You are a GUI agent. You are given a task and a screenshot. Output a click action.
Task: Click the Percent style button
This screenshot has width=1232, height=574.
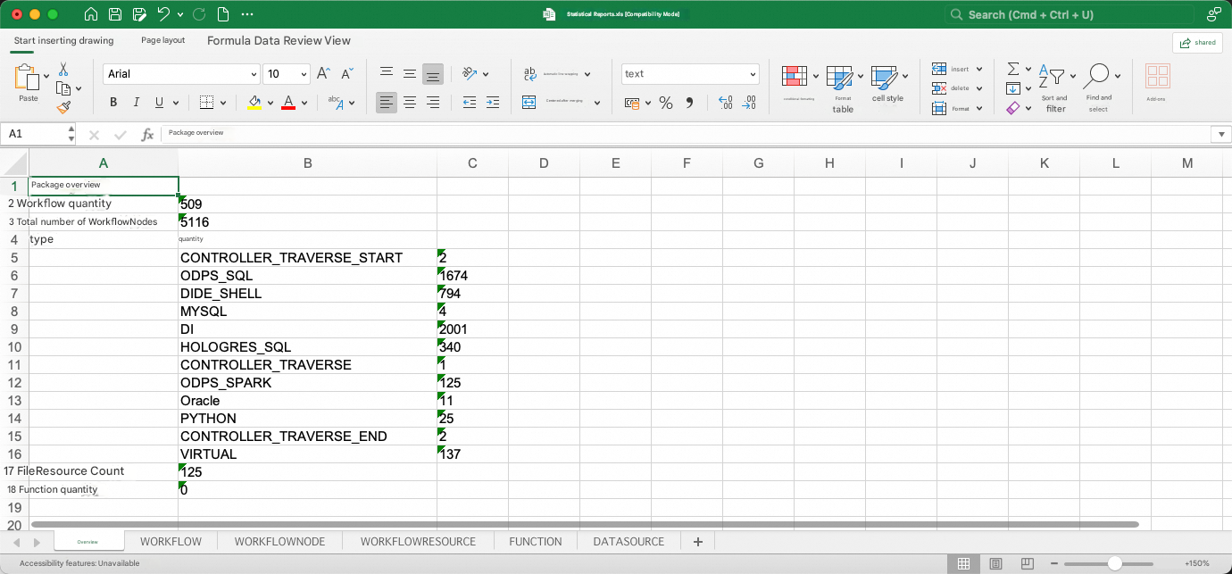(x=665, y=103)
